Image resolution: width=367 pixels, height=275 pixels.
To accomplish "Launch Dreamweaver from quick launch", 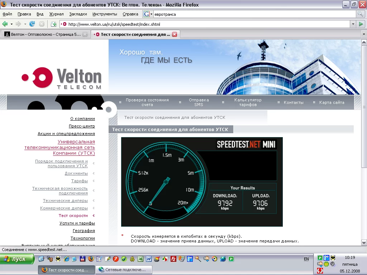I will [124, 259].
